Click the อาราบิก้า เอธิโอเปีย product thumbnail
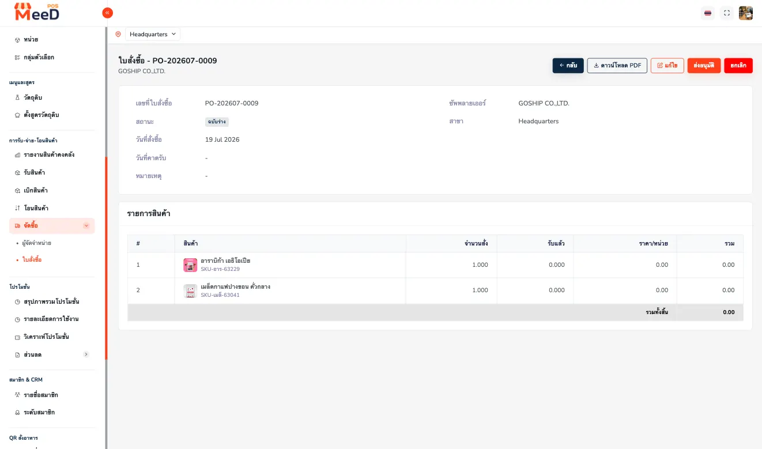762x449 pixels. point(190,265)
